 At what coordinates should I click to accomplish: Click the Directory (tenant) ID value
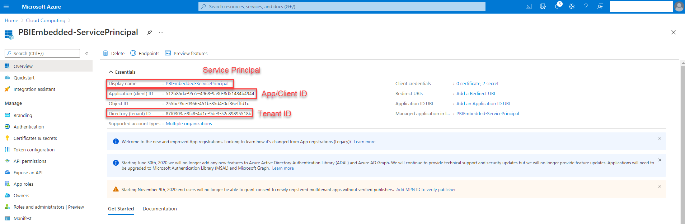[208, 113]
